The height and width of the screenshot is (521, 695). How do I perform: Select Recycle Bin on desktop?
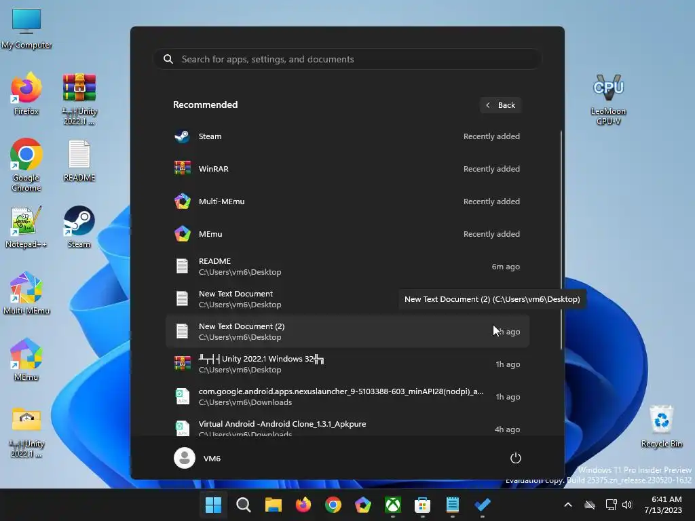pos(661,426)
